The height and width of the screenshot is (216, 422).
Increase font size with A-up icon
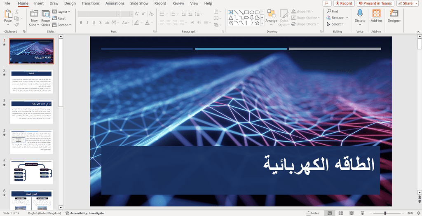tap(137, 14)
